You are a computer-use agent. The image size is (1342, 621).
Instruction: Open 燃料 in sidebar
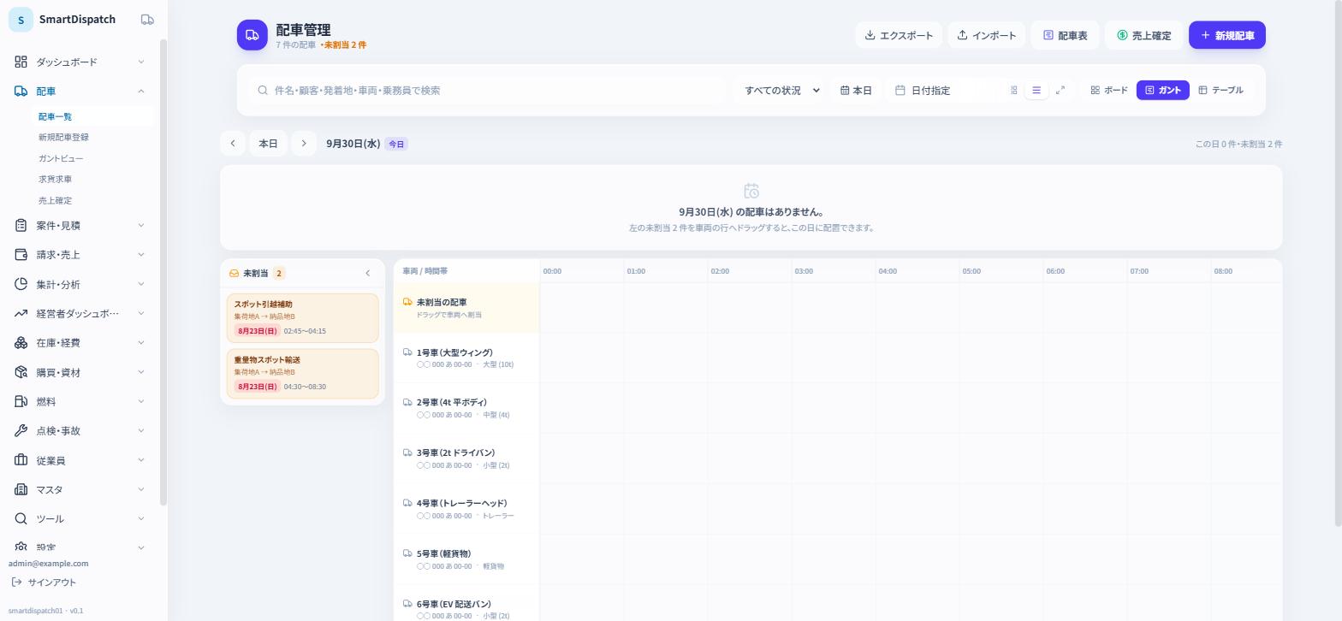(80, 401)
